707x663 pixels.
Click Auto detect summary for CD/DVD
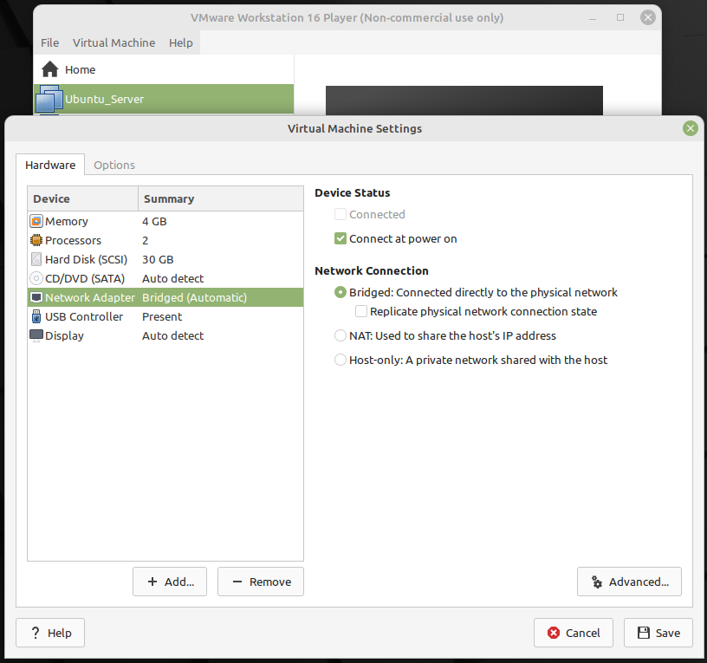click(172, 278)
